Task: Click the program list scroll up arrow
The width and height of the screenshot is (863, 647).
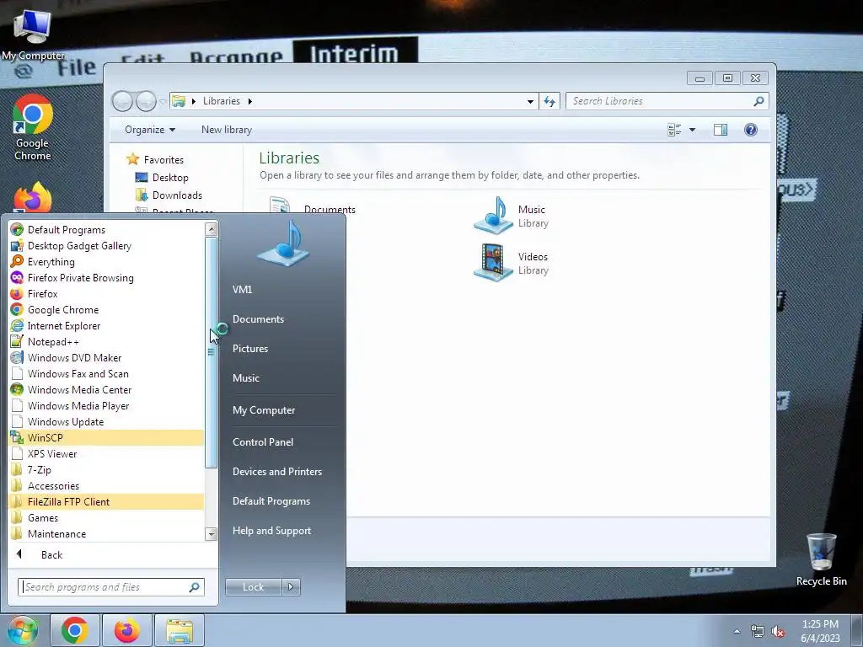Action: point(212,229)
